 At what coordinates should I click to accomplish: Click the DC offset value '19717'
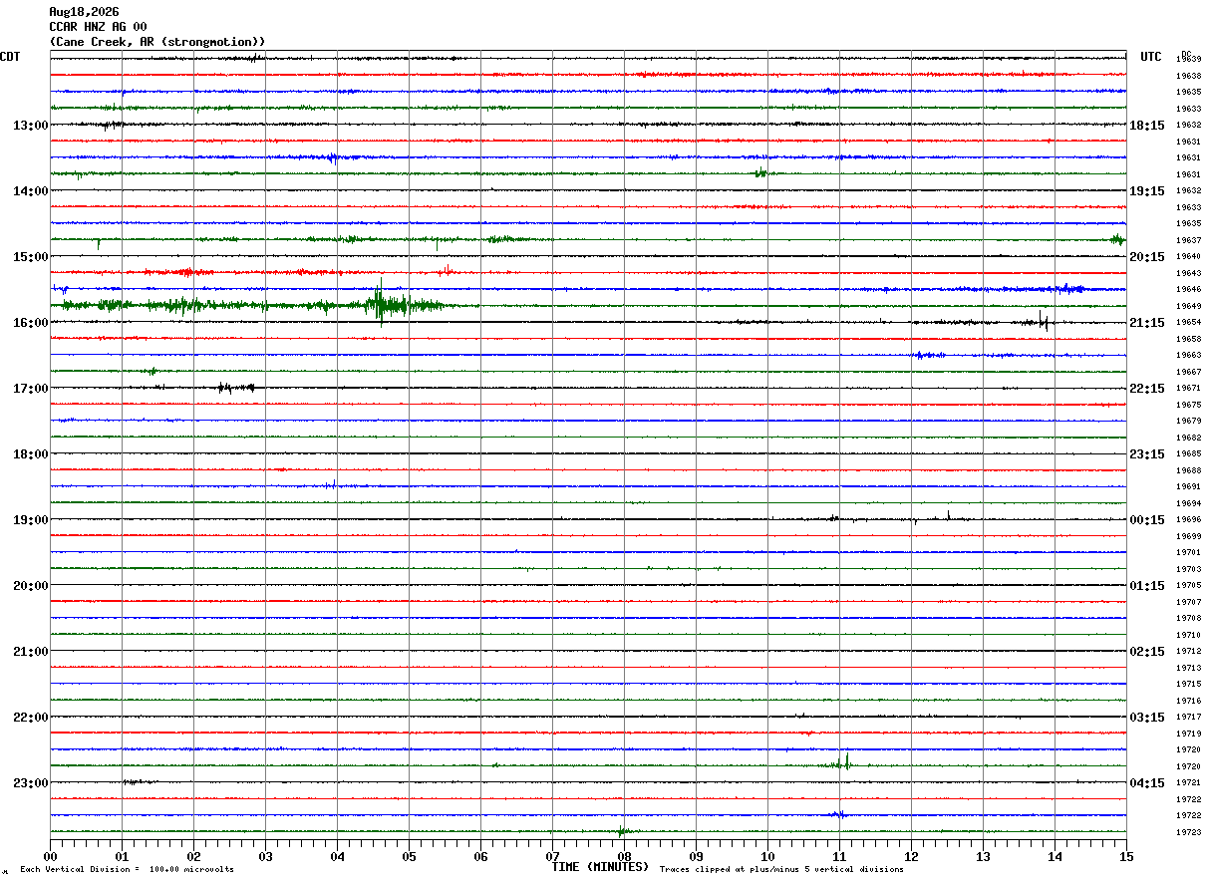[1188, 717]
